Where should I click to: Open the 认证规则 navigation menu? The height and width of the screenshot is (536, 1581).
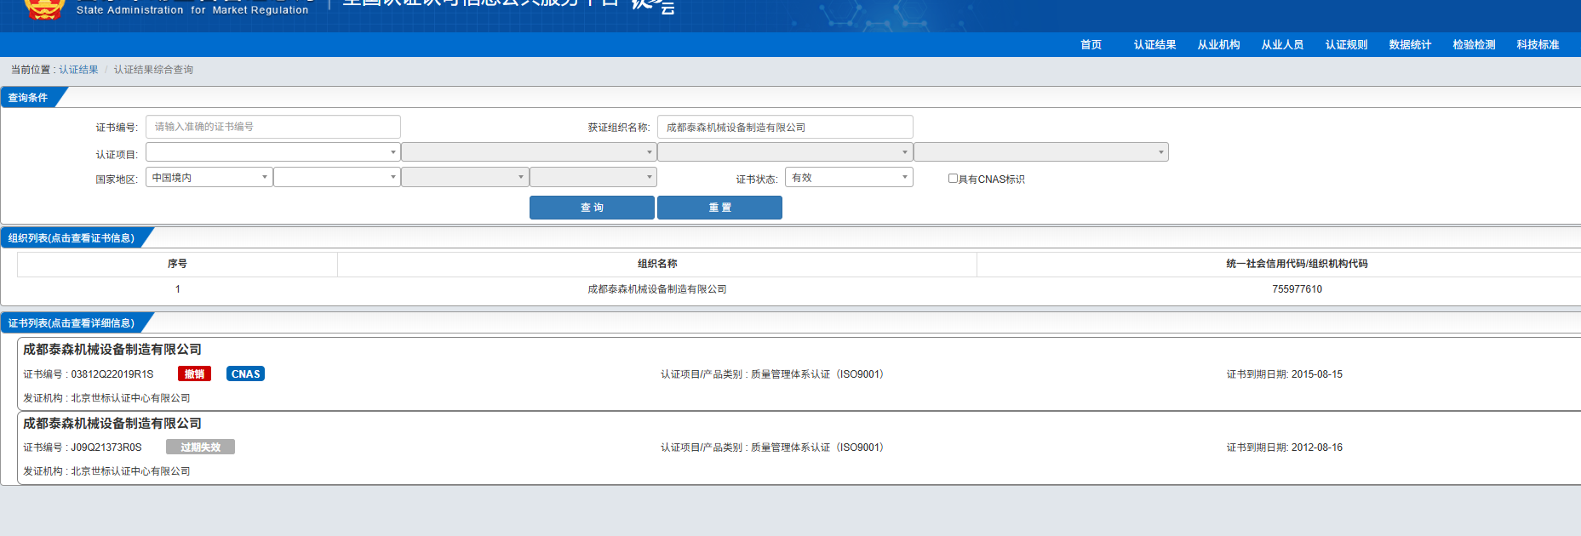pyautogui.click(x=1346, y=45)
